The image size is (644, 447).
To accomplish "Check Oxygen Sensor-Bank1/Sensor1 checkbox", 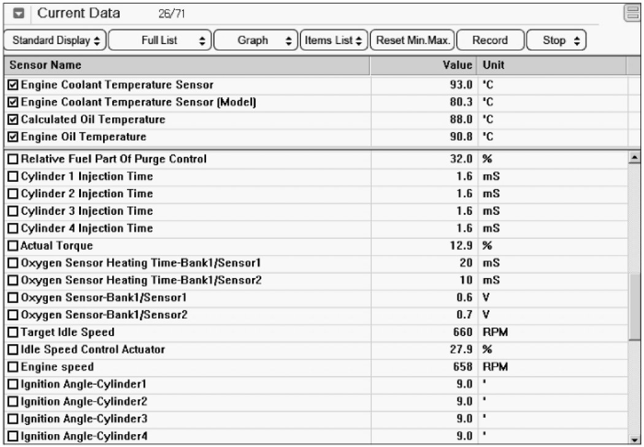I will [13, 298].
